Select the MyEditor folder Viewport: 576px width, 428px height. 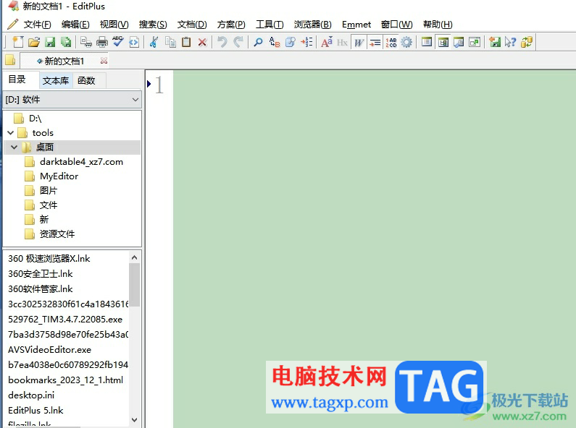click(59, 176)
